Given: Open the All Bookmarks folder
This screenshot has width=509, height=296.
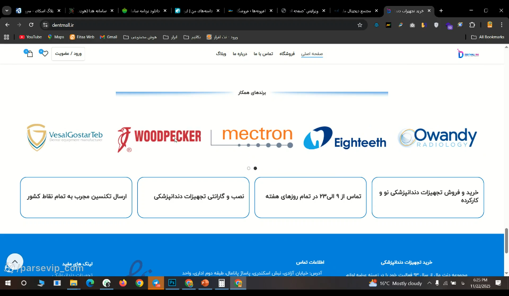Looking at the screenshot, I should [x=488, y=37].
